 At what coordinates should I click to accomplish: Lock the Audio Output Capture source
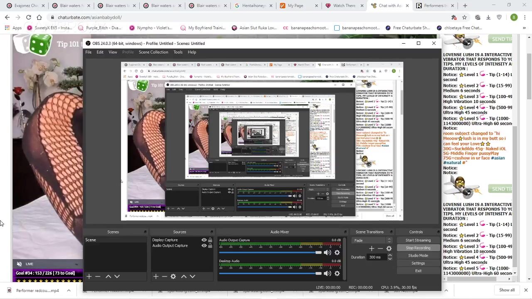[x=210, y=246]
